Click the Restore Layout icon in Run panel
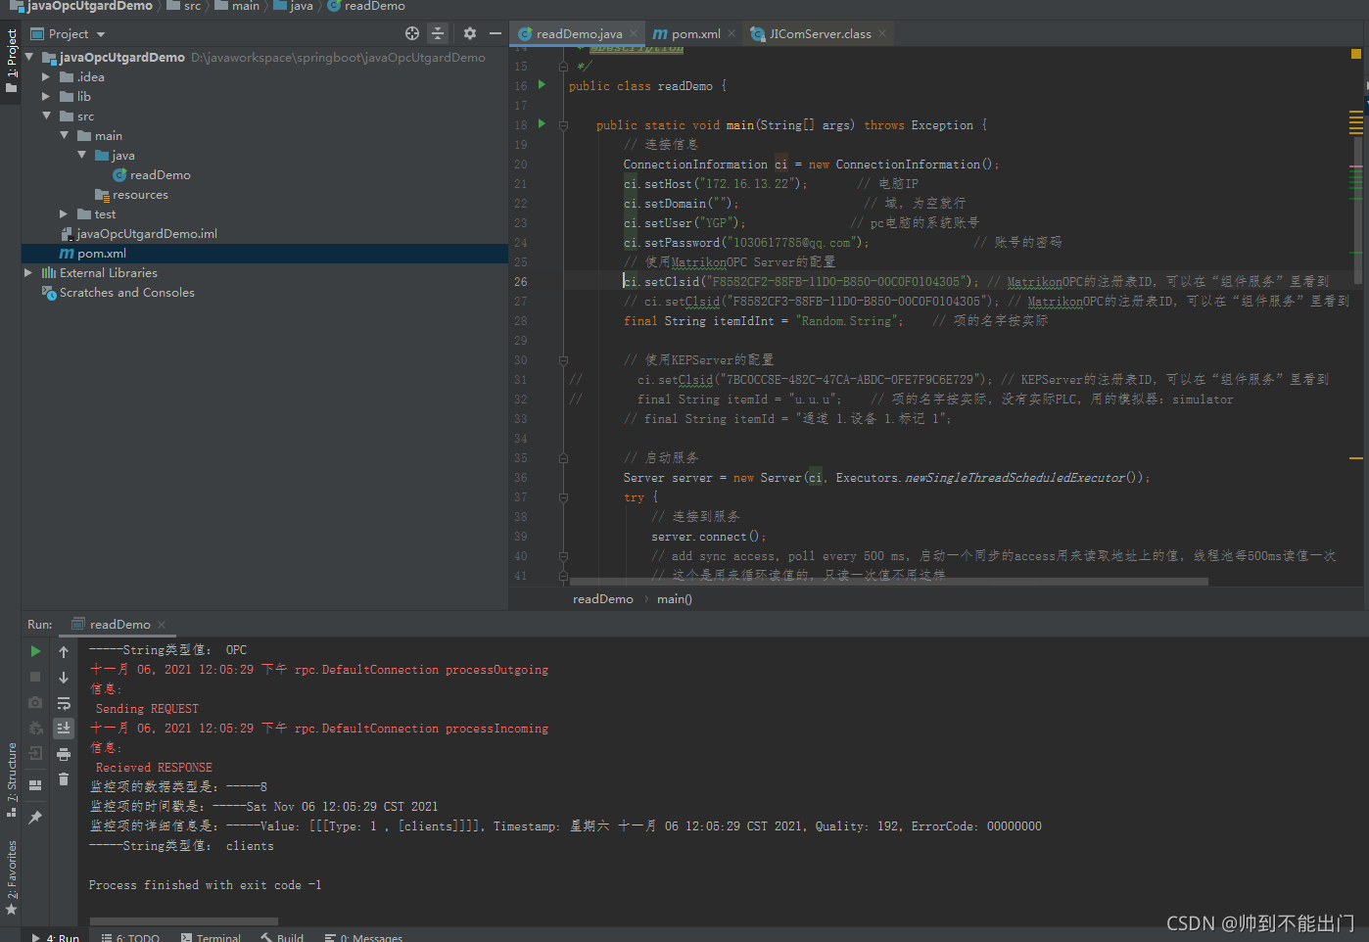 (35, 784)
